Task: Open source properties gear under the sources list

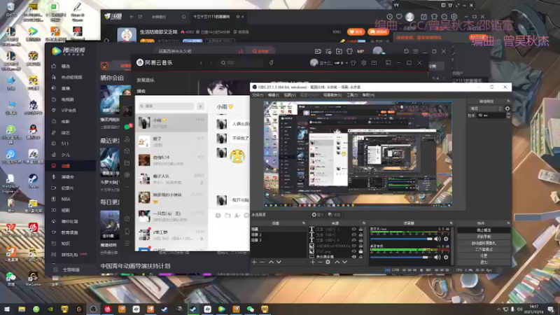Action: click(328, 262)
